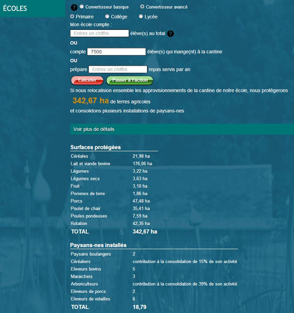294x313 pixels.
Task: Click the Arboriculteurs 39% contribution text
Action: [185, 284]
